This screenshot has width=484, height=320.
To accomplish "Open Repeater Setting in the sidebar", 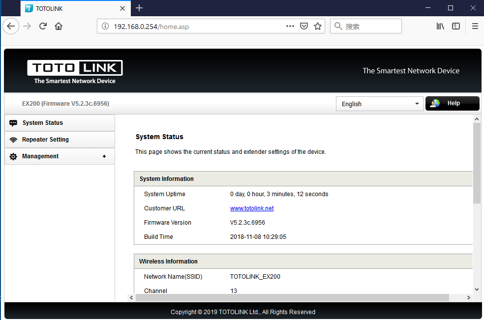I will [60, 140].
